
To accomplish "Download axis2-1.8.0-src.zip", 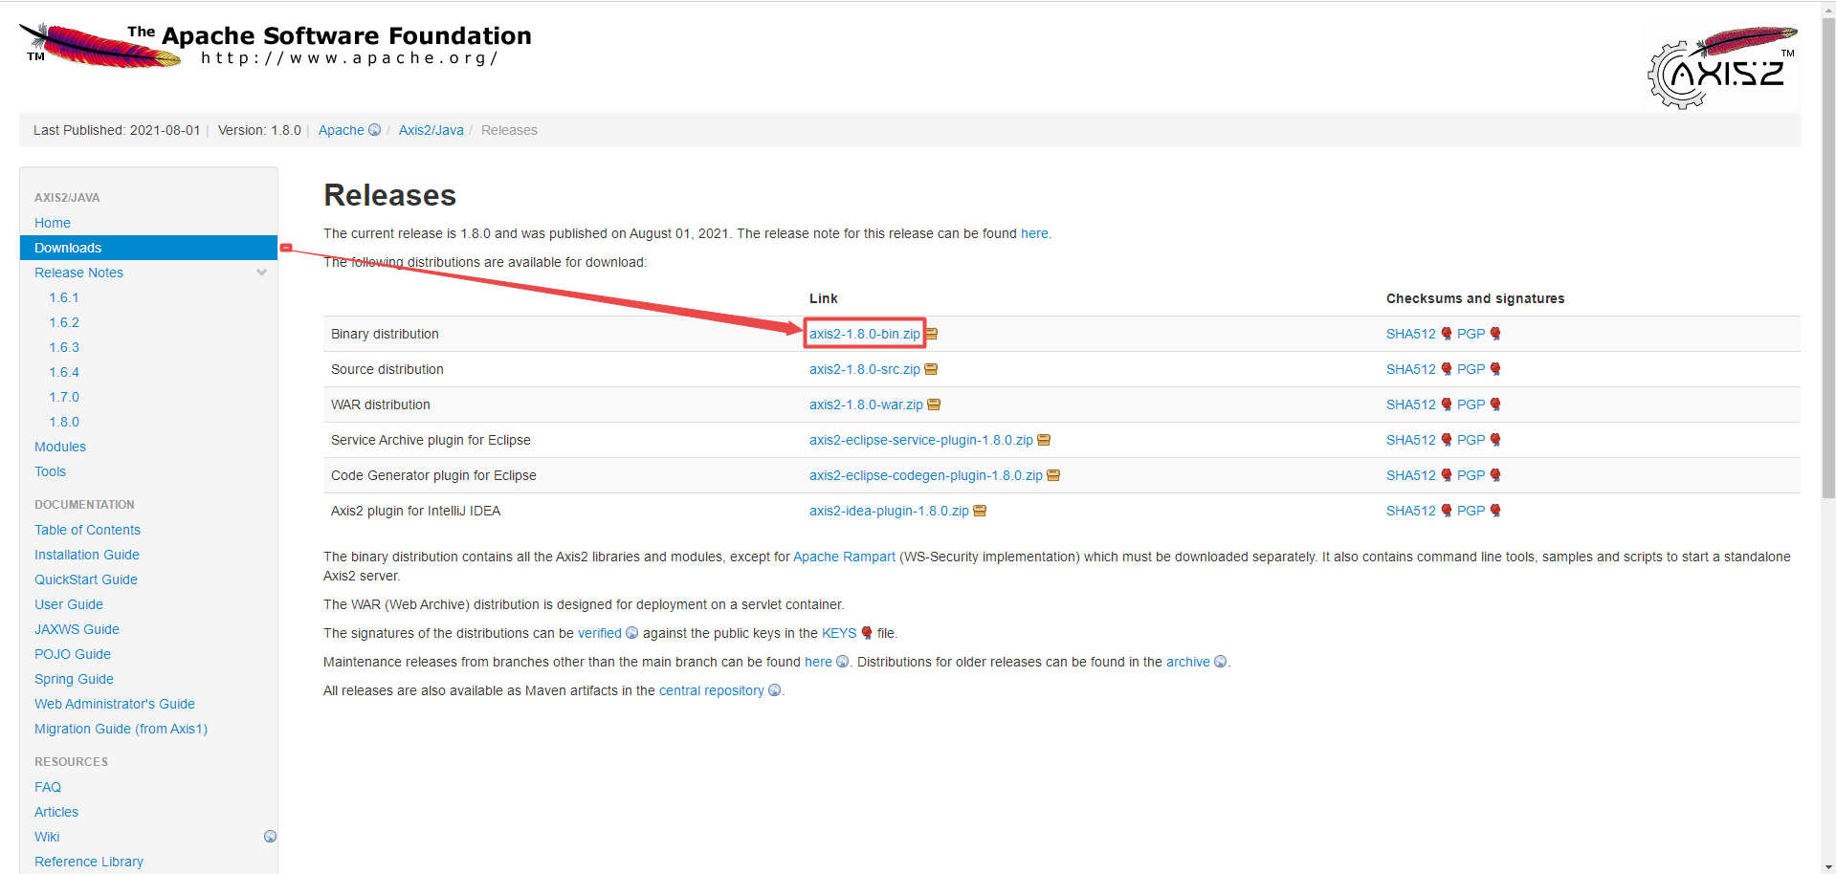I will click(x=865, y=369).
